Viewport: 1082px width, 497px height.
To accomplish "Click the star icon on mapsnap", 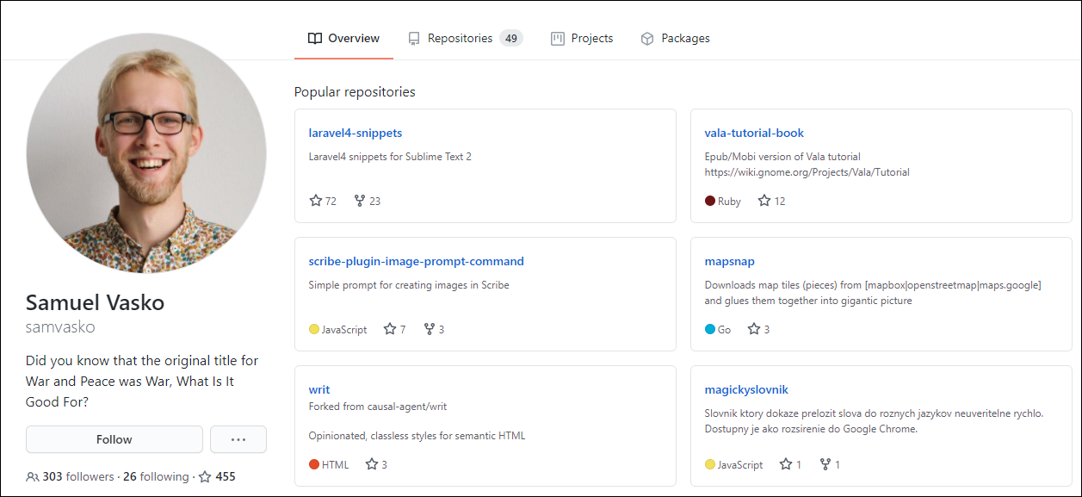I will coord(754,329).
